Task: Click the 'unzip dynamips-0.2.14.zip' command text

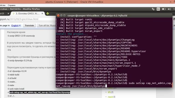Action: (x=19, y=60)
